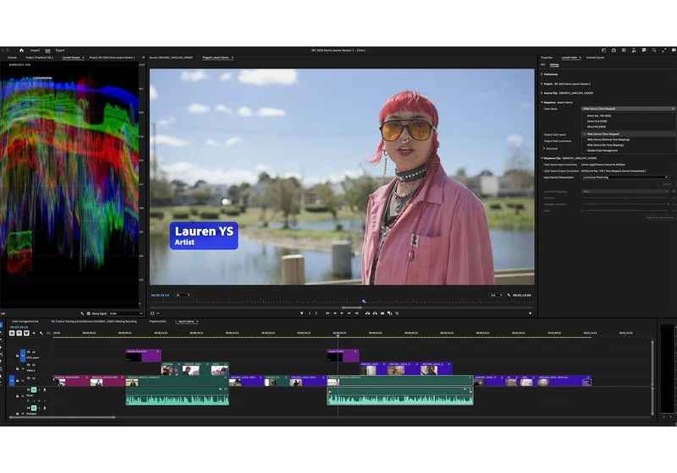677x473 pixels.
Task: Toggle lock on Video 2 track
Action: coord(17,368)
